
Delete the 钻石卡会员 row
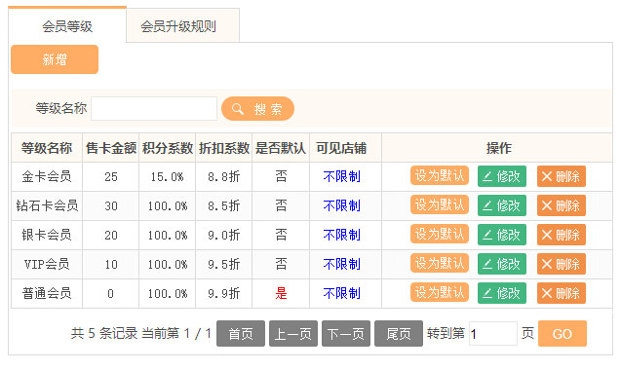(x=562, y=205)
